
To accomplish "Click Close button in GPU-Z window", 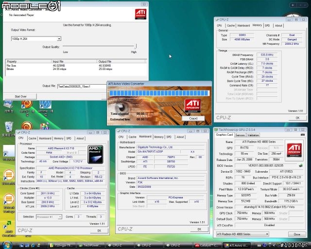I will [297, 234].
